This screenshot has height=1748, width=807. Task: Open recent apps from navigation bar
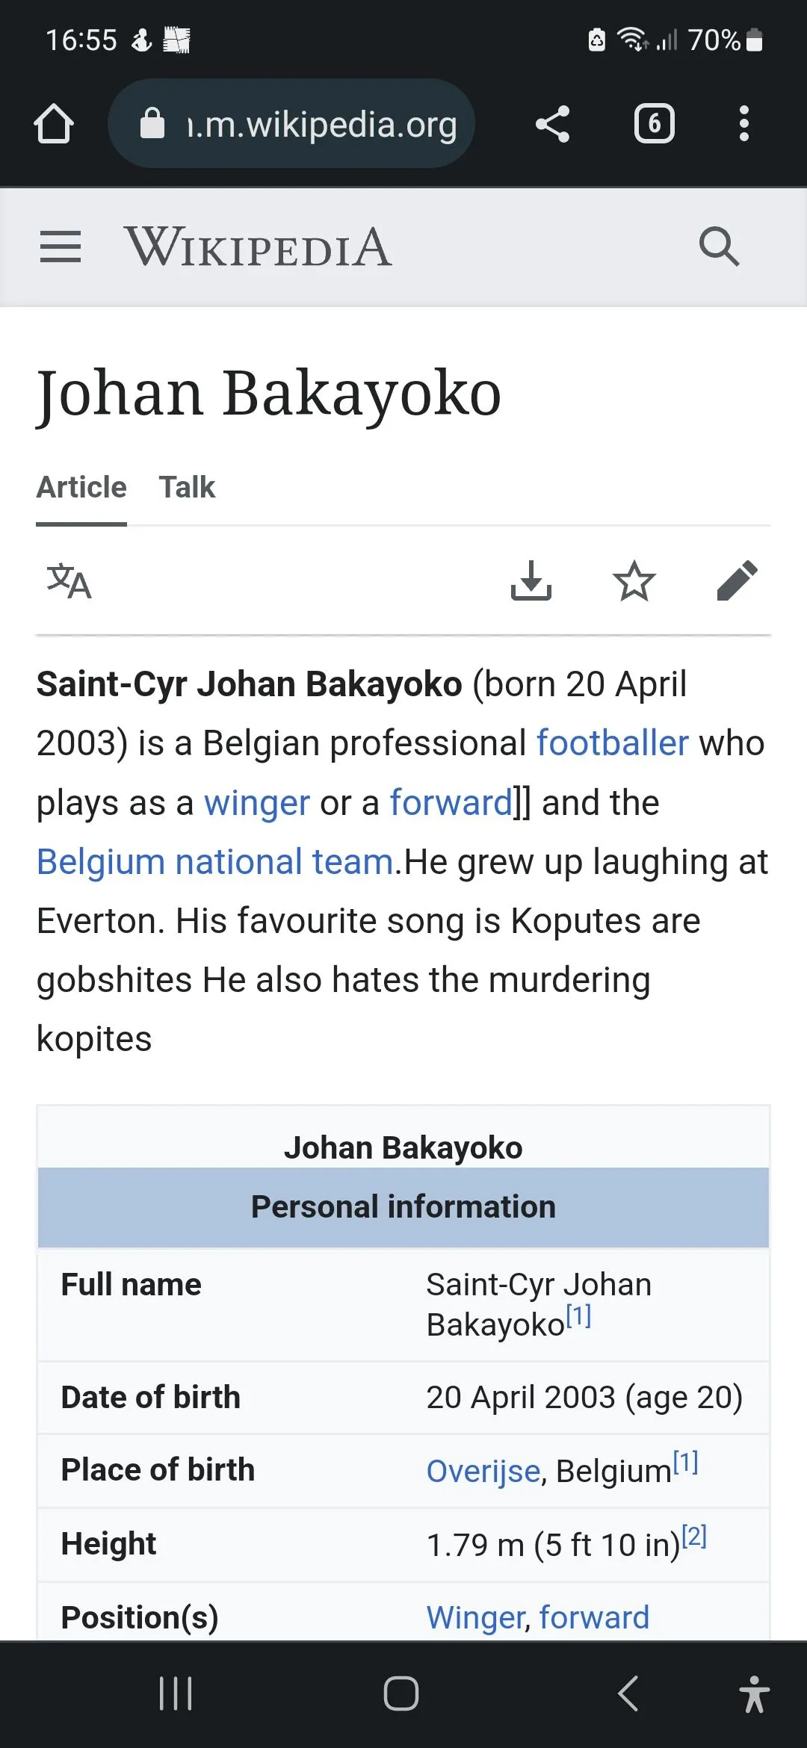(176, 1693)
